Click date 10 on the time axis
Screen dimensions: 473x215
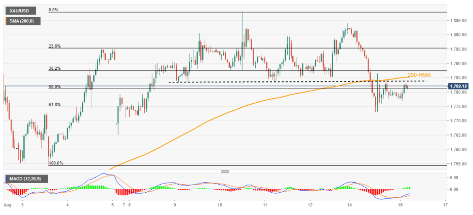[220, 206]
